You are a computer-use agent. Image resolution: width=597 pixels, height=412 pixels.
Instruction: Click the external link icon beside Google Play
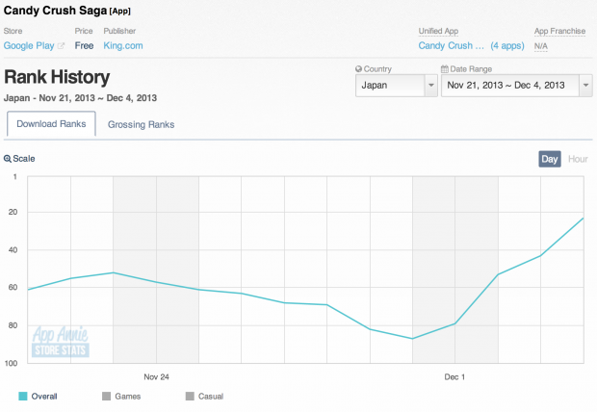61,45
